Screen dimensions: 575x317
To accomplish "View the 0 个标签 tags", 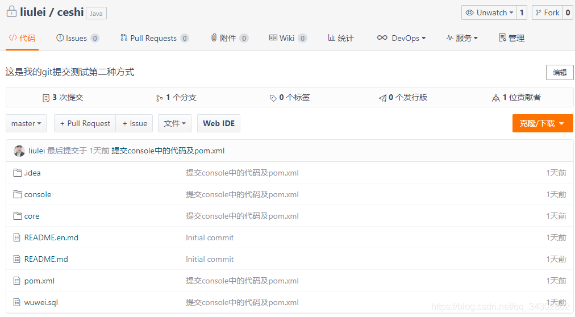I will (x=290, y=98).
